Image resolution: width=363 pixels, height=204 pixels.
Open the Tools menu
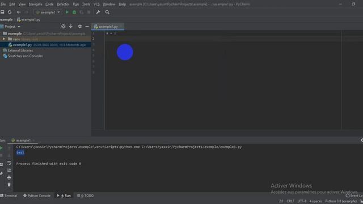click(86, 4)
